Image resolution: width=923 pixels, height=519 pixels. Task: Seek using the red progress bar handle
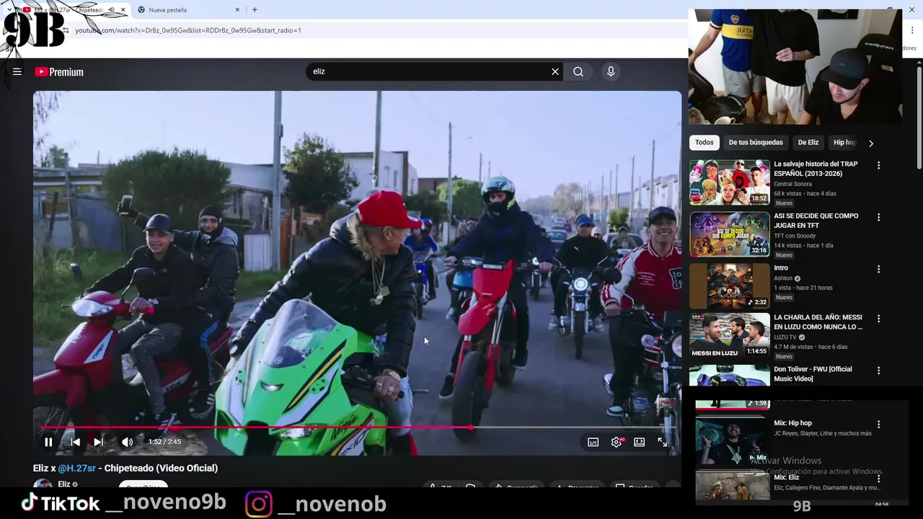pyautogui.click(x=470, y=427)
